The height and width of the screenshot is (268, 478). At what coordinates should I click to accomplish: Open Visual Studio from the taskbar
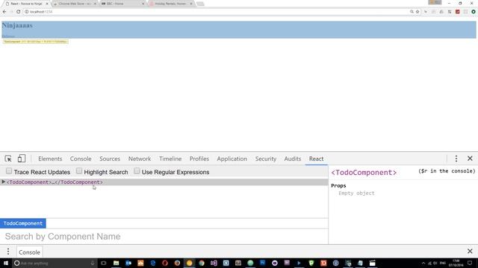(x=214, y=263)
